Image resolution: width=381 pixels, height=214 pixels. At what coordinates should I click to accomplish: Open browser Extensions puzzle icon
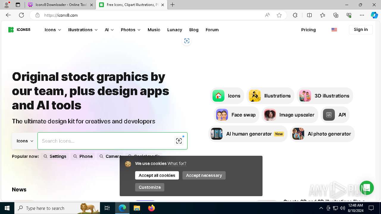point(295,15)
